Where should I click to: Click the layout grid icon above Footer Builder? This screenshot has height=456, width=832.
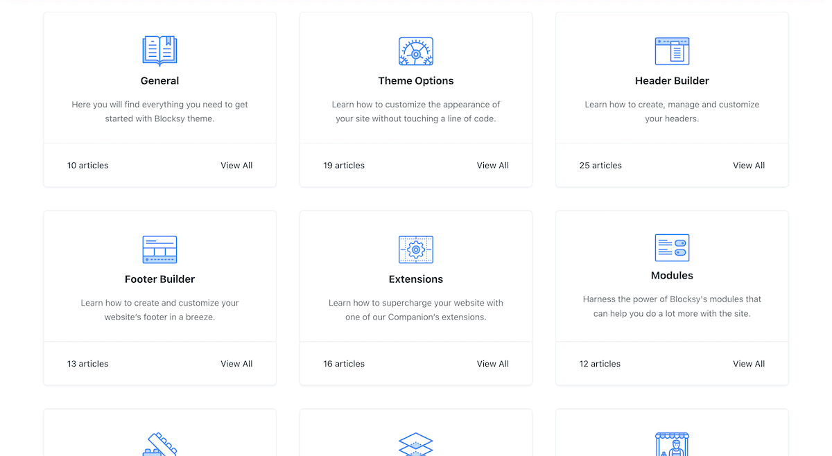coord(159,249)
